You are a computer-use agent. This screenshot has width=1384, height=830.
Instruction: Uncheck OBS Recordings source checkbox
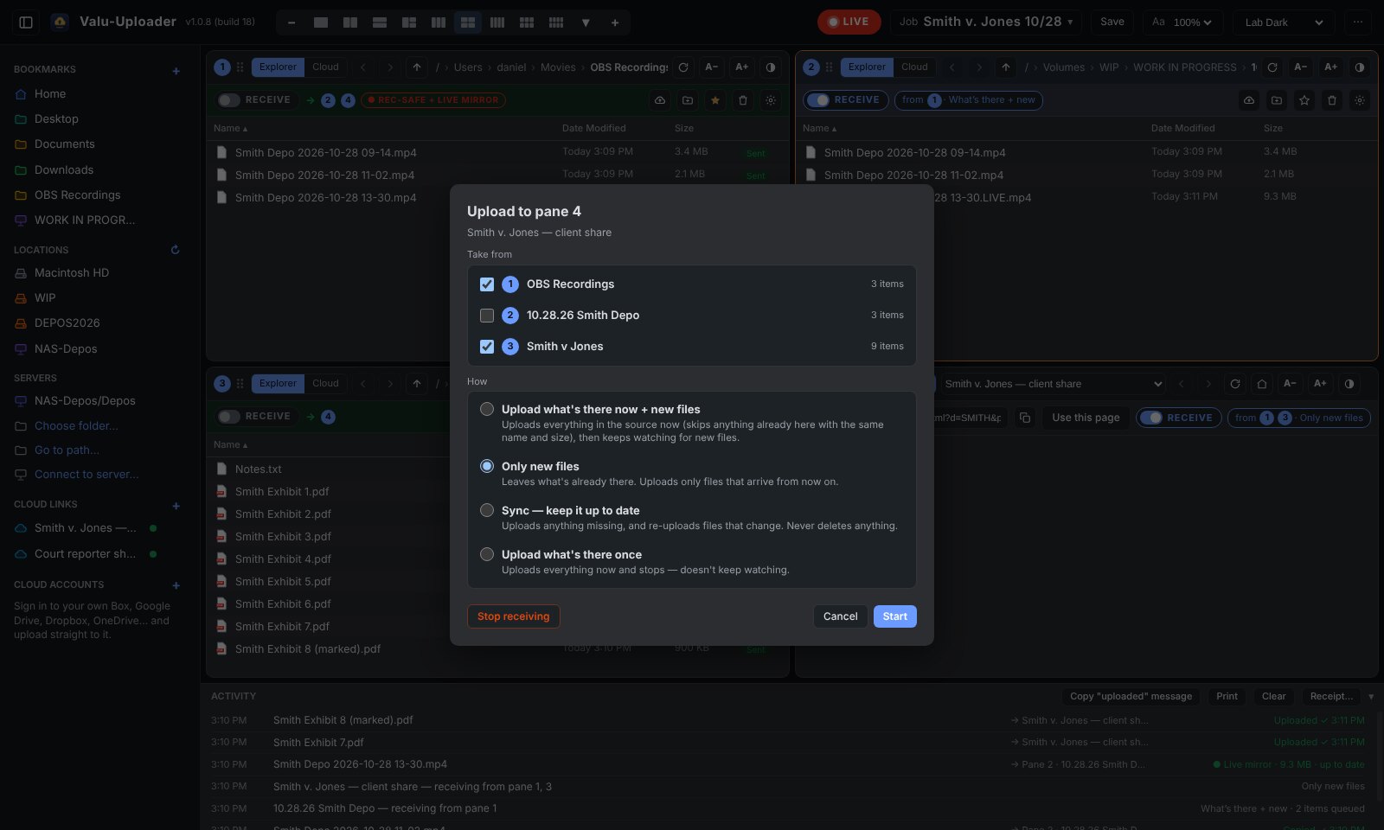point(487,284)
